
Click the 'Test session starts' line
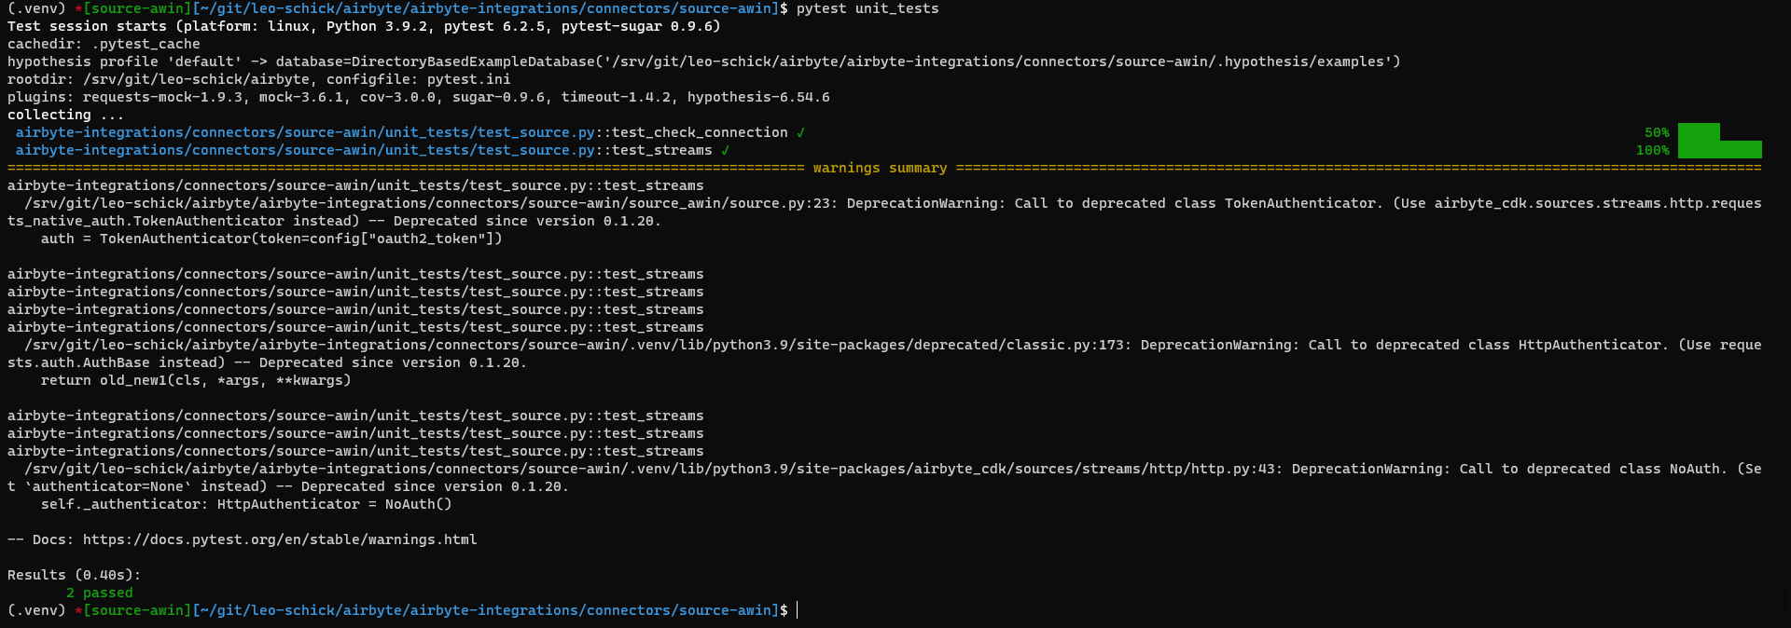tap(364, 26)
